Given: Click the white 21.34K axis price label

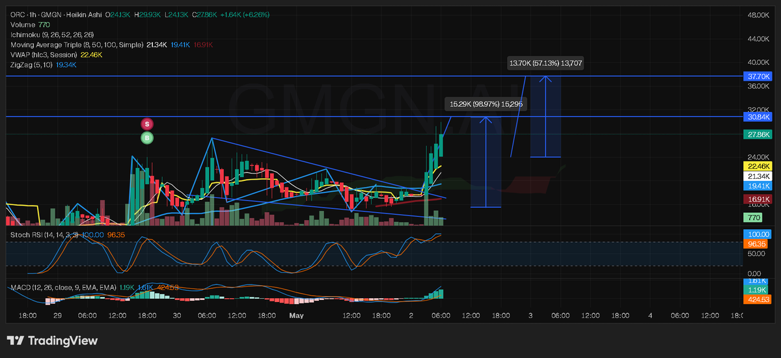Looking at the screenshot, I should pyautogui.click(x=757, y=176).
